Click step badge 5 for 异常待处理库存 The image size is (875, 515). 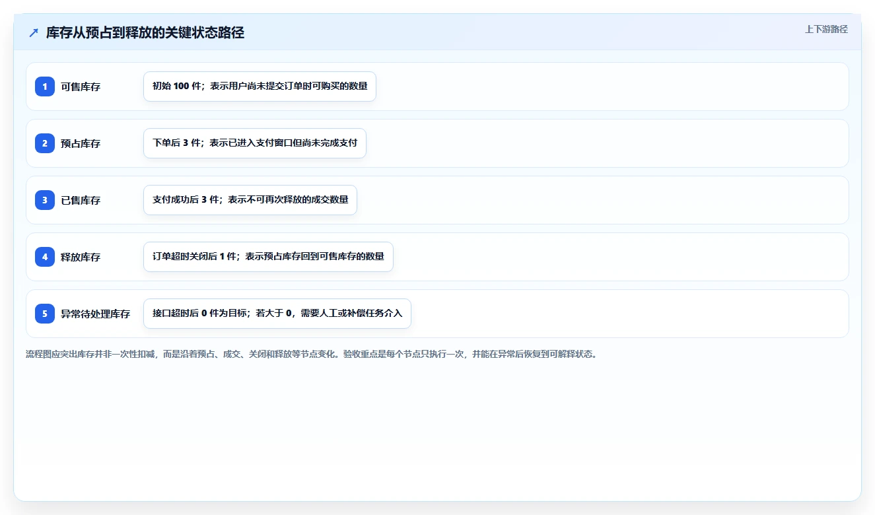(x=45, y=314)
